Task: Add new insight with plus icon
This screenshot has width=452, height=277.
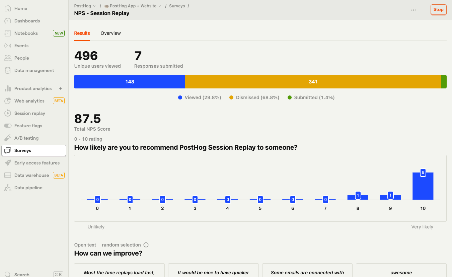Action: click(x=61, y=88)
